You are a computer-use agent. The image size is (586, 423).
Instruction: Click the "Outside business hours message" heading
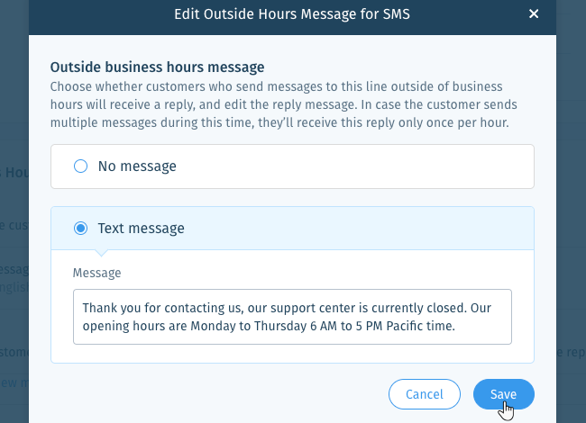click(x=158, y=67)
